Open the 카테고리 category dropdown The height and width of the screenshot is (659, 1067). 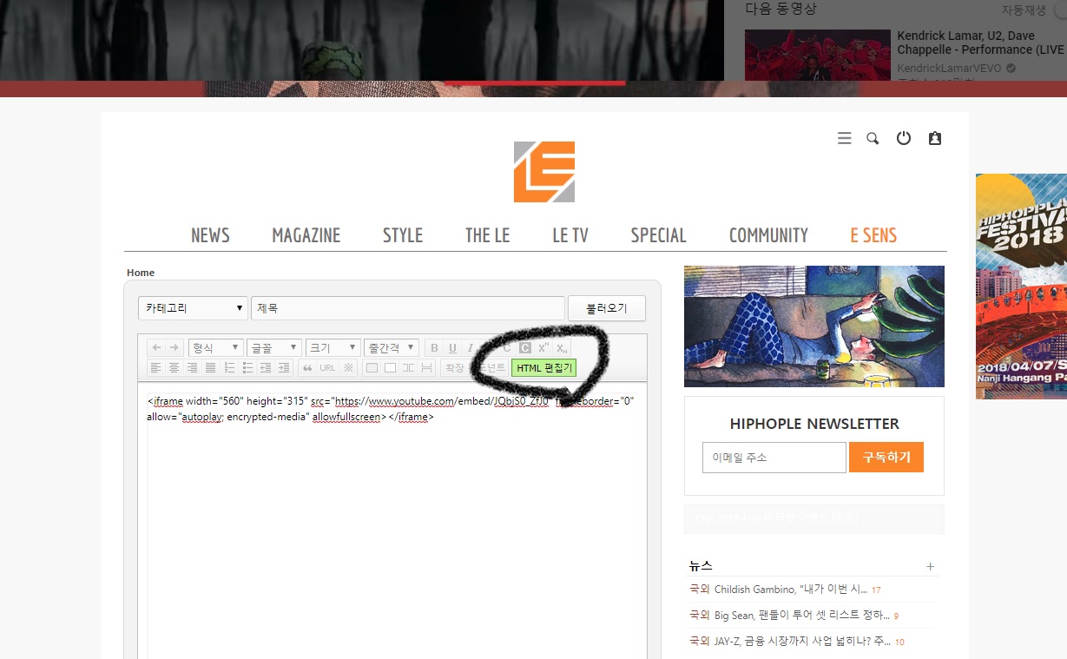(x=193, y=308)
